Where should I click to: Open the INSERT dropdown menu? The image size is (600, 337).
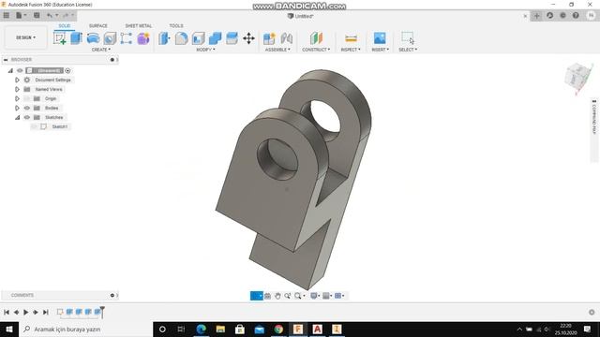pyautogui.click(x=381, y=50)
